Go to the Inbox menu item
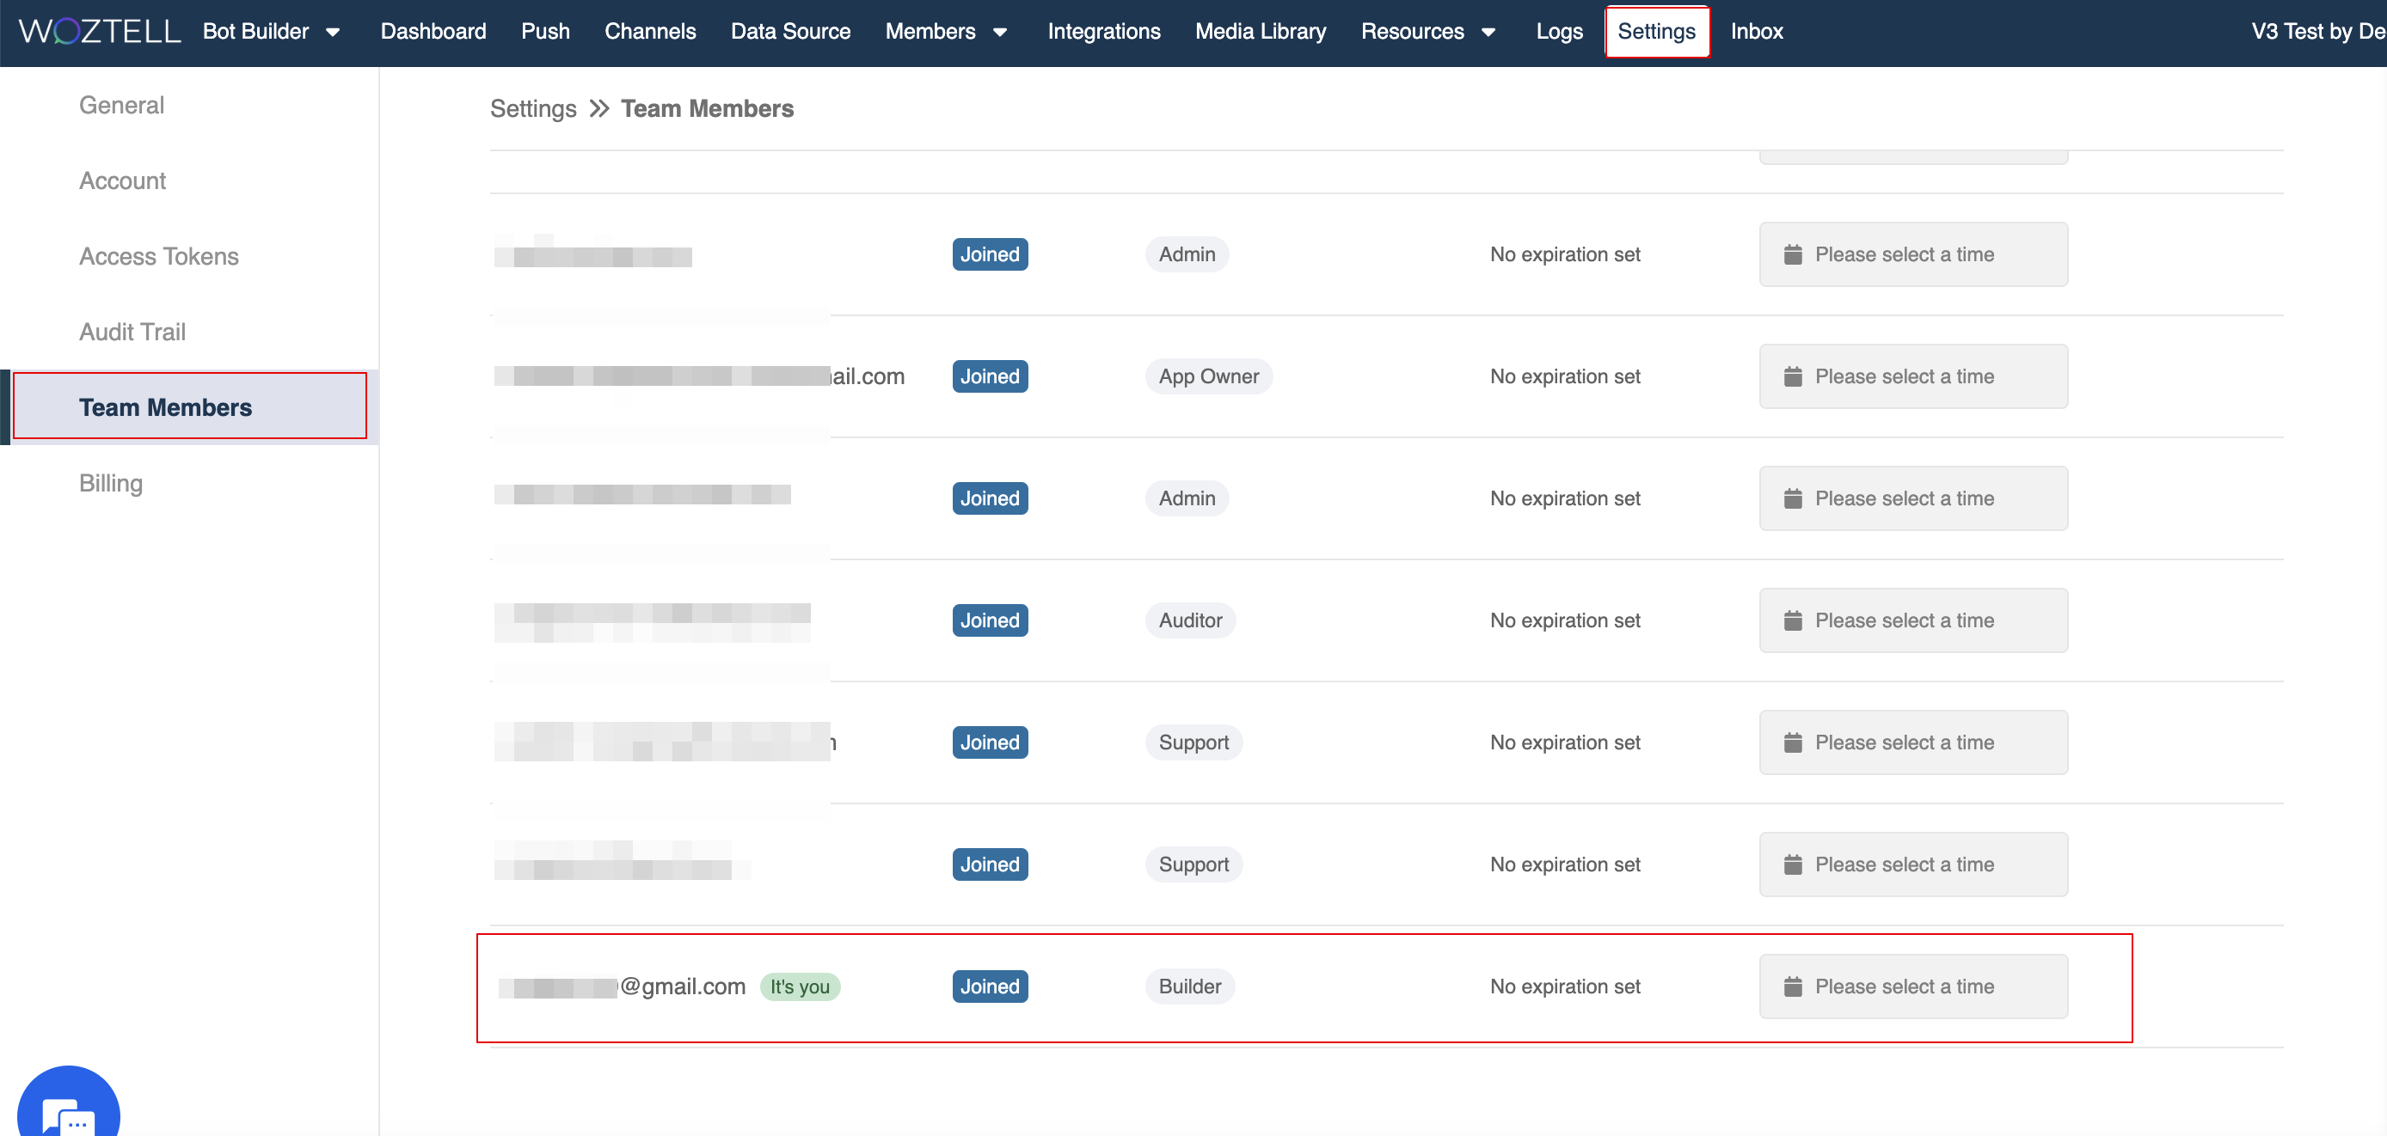The image size is (2387, 1136). (x=1756, y=32)
